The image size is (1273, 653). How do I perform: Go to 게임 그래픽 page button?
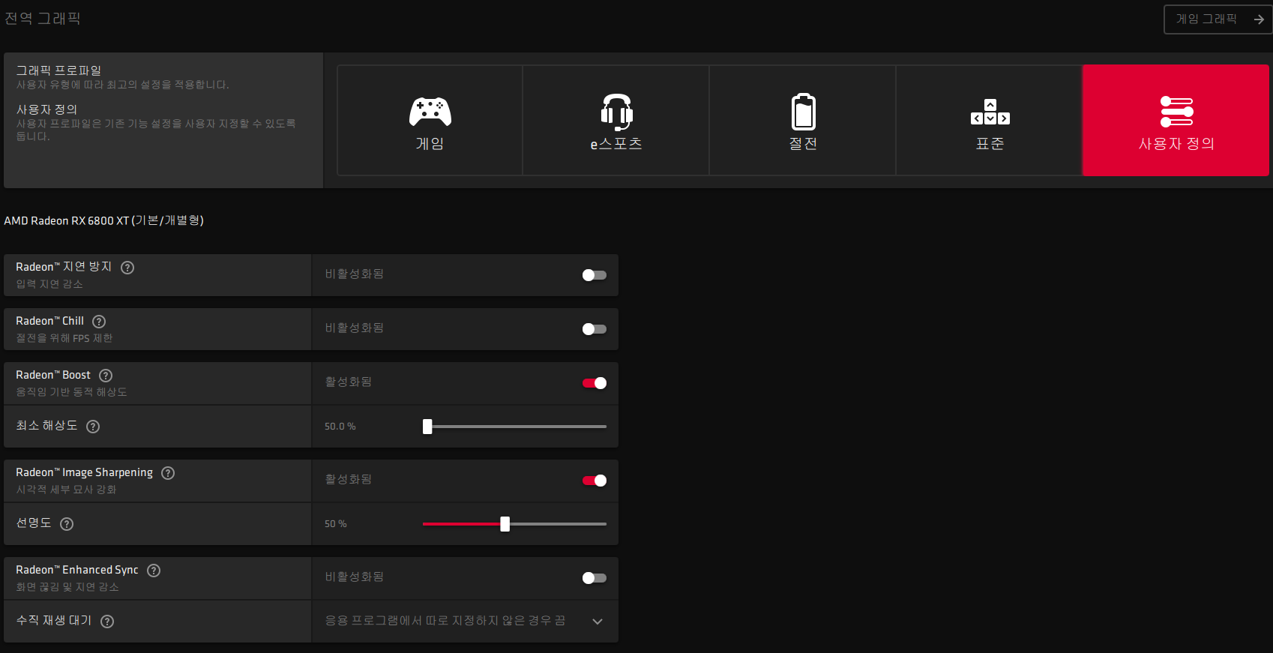click(1218, 19)
